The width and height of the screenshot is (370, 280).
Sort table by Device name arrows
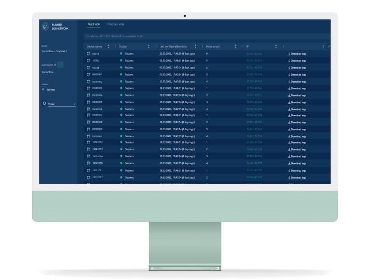108,46
